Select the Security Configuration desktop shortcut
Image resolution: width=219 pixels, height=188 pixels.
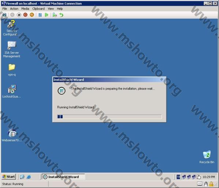(x=11, y=28)
